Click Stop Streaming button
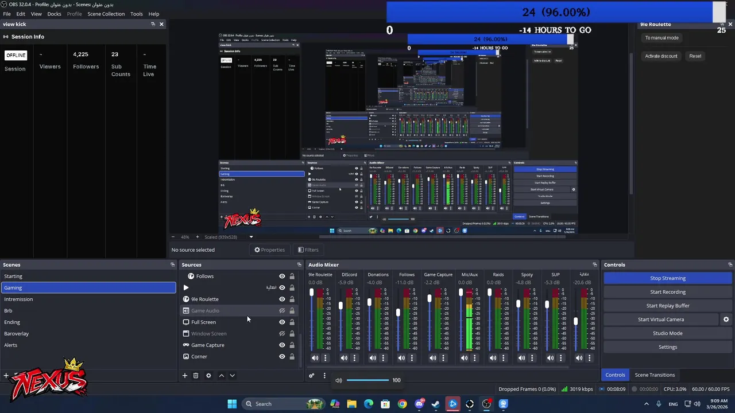 pyautogui.click(x=667, y=278)
